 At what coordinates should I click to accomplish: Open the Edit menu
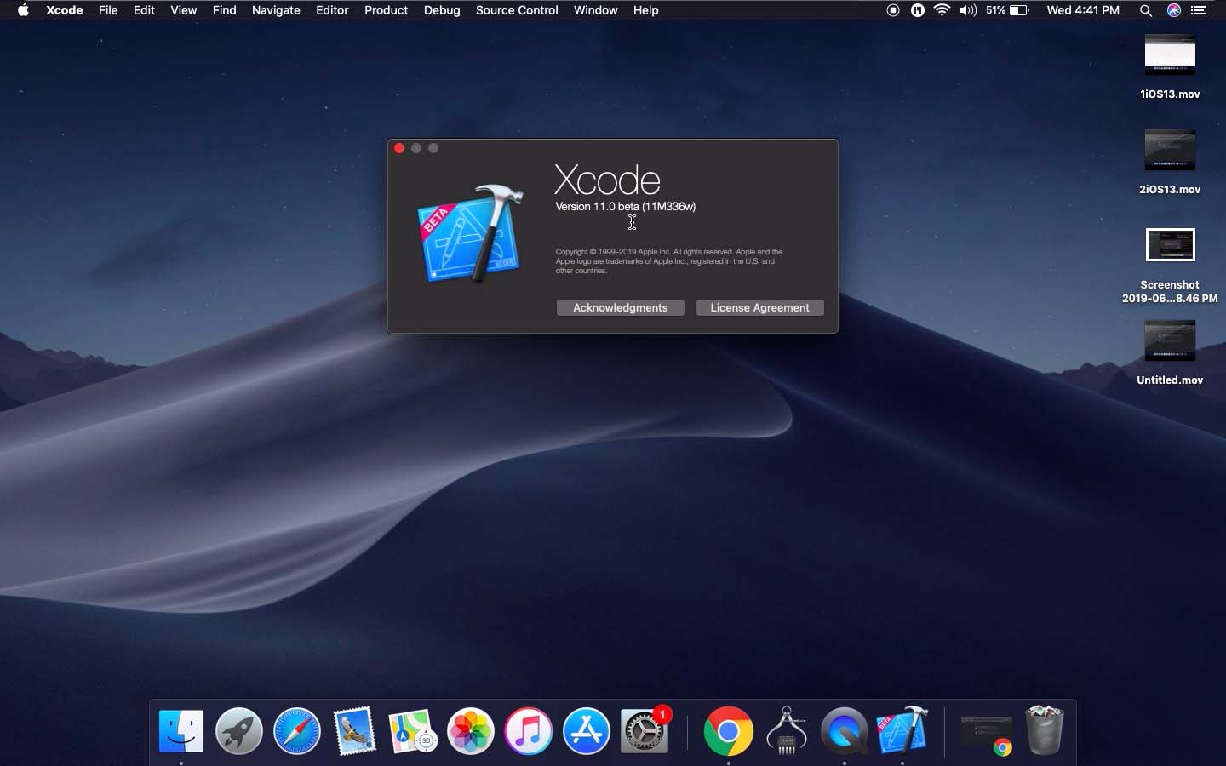click(144, 10)
